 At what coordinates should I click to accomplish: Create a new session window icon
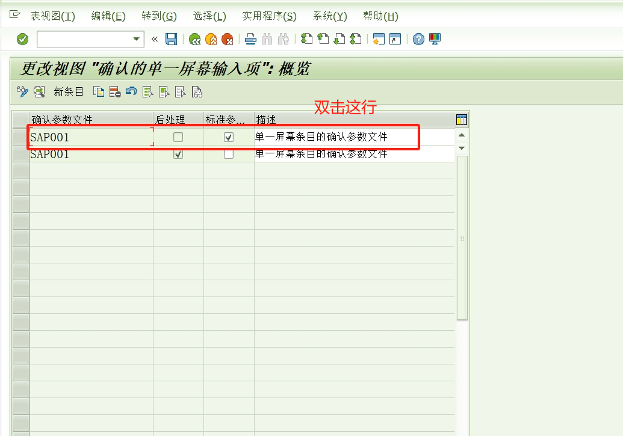(379, 39)
